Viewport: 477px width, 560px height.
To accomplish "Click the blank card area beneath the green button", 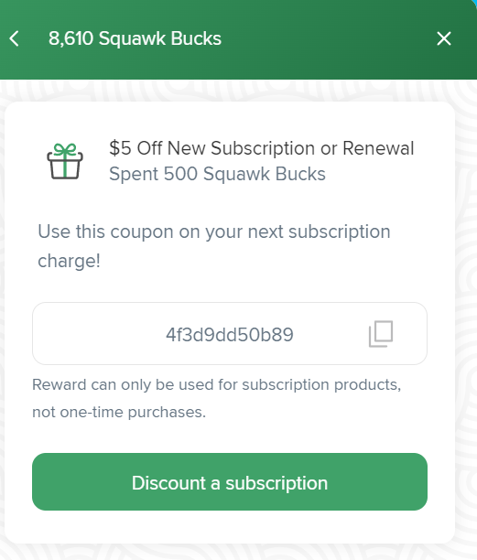I will pyautogui.click(x=230, y=527).
